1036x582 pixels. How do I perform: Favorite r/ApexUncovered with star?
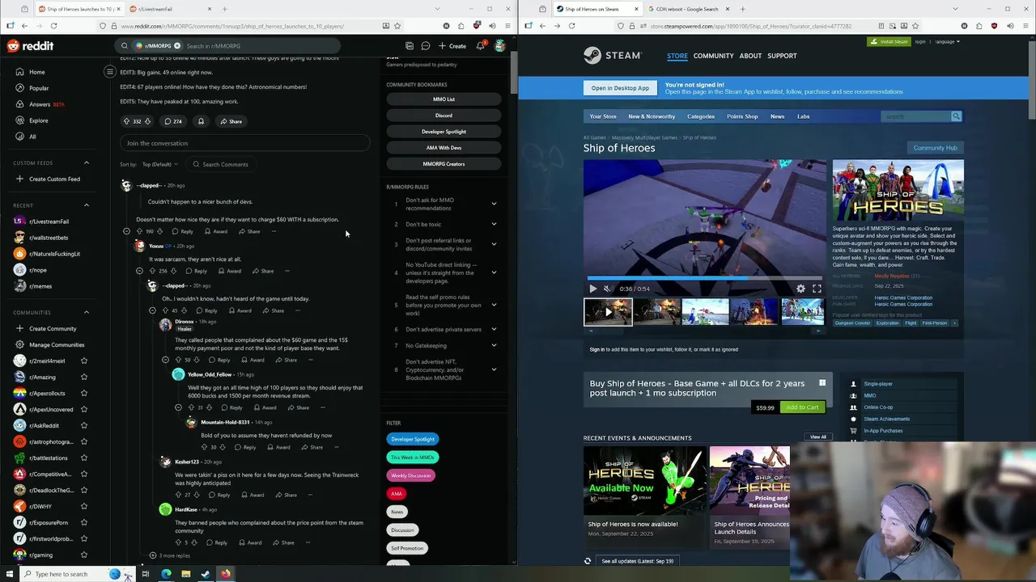84,409
